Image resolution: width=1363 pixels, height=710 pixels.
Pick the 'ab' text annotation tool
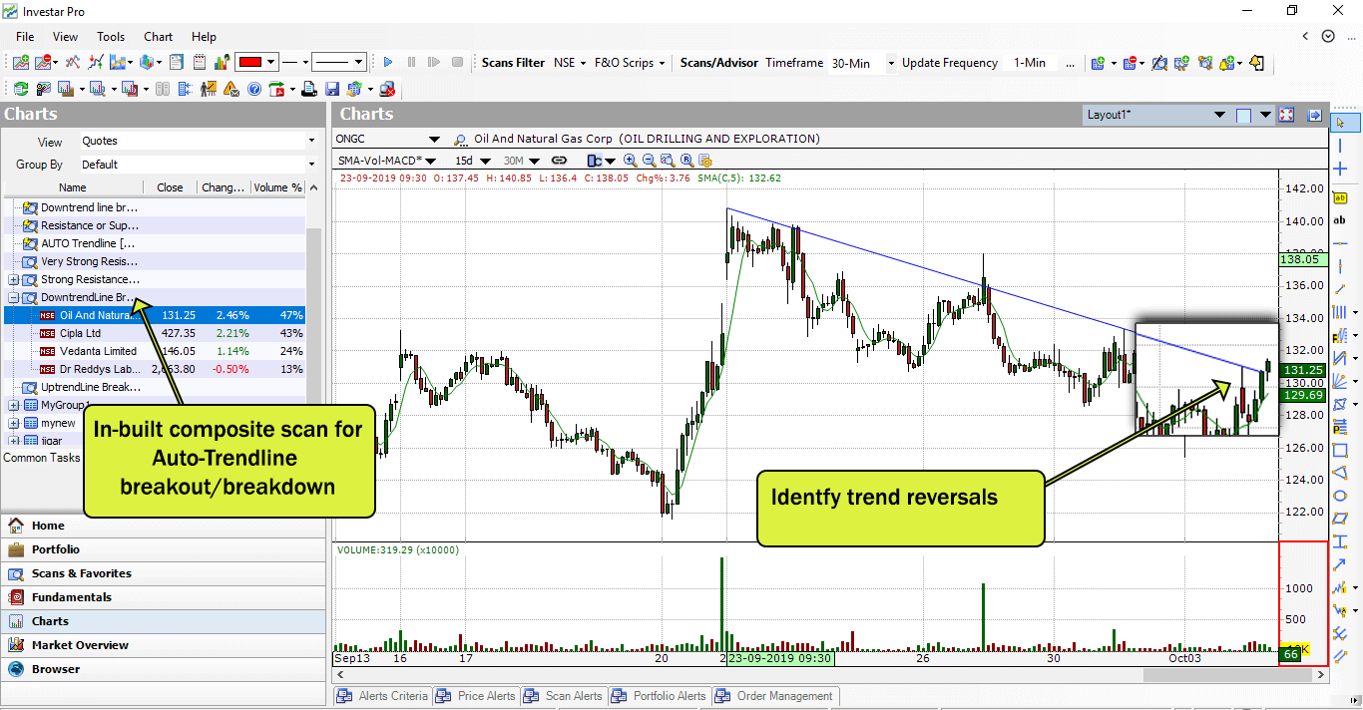[1340, 220]
